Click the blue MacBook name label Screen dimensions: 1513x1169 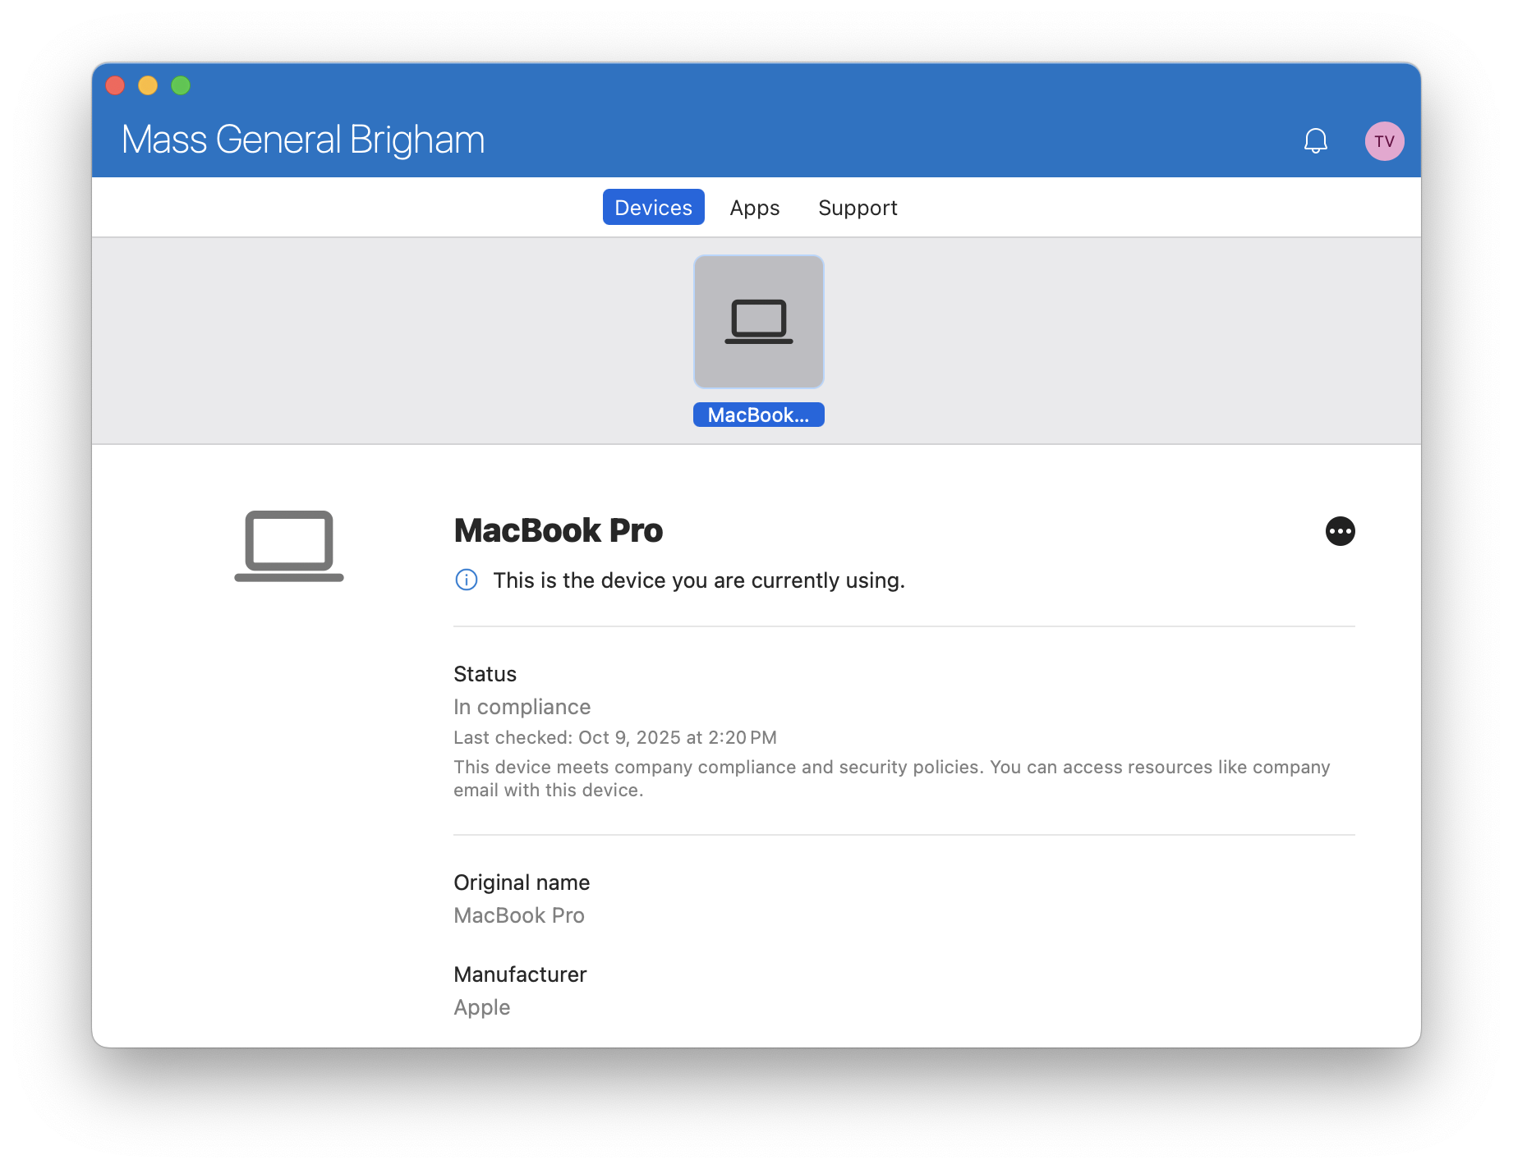pyautogui.click(x=758, y=415)
